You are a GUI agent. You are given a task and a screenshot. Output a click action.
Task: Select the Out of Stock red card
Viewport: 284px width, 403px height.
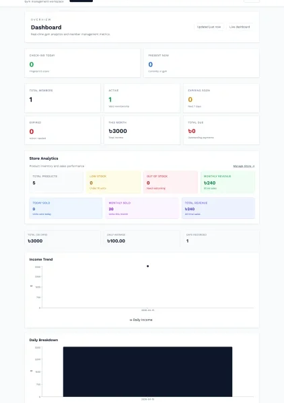click(170, 182)
